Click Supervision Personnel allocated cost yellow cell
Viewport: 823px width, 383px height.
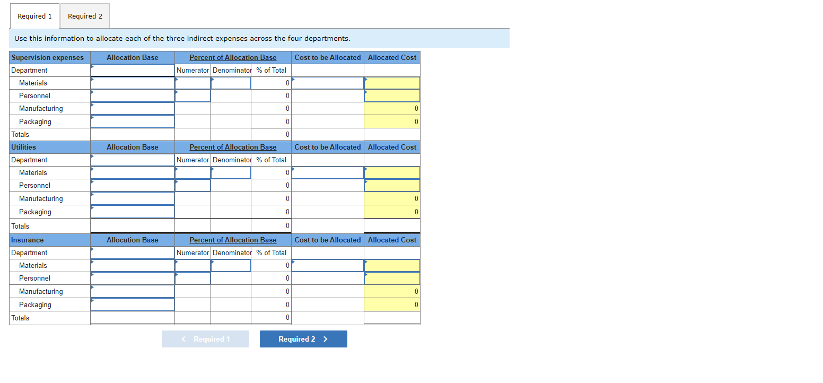coord(392,95)
